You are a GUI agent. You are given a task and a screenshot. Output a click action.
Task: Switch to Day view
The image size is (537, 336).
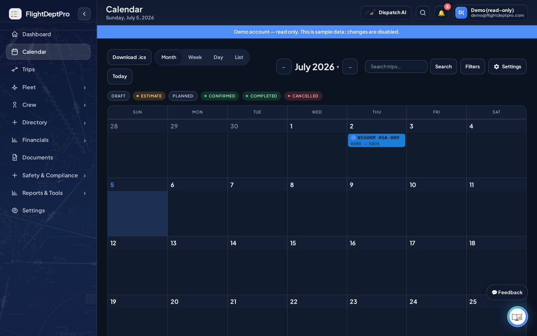[x=218, y=57]
